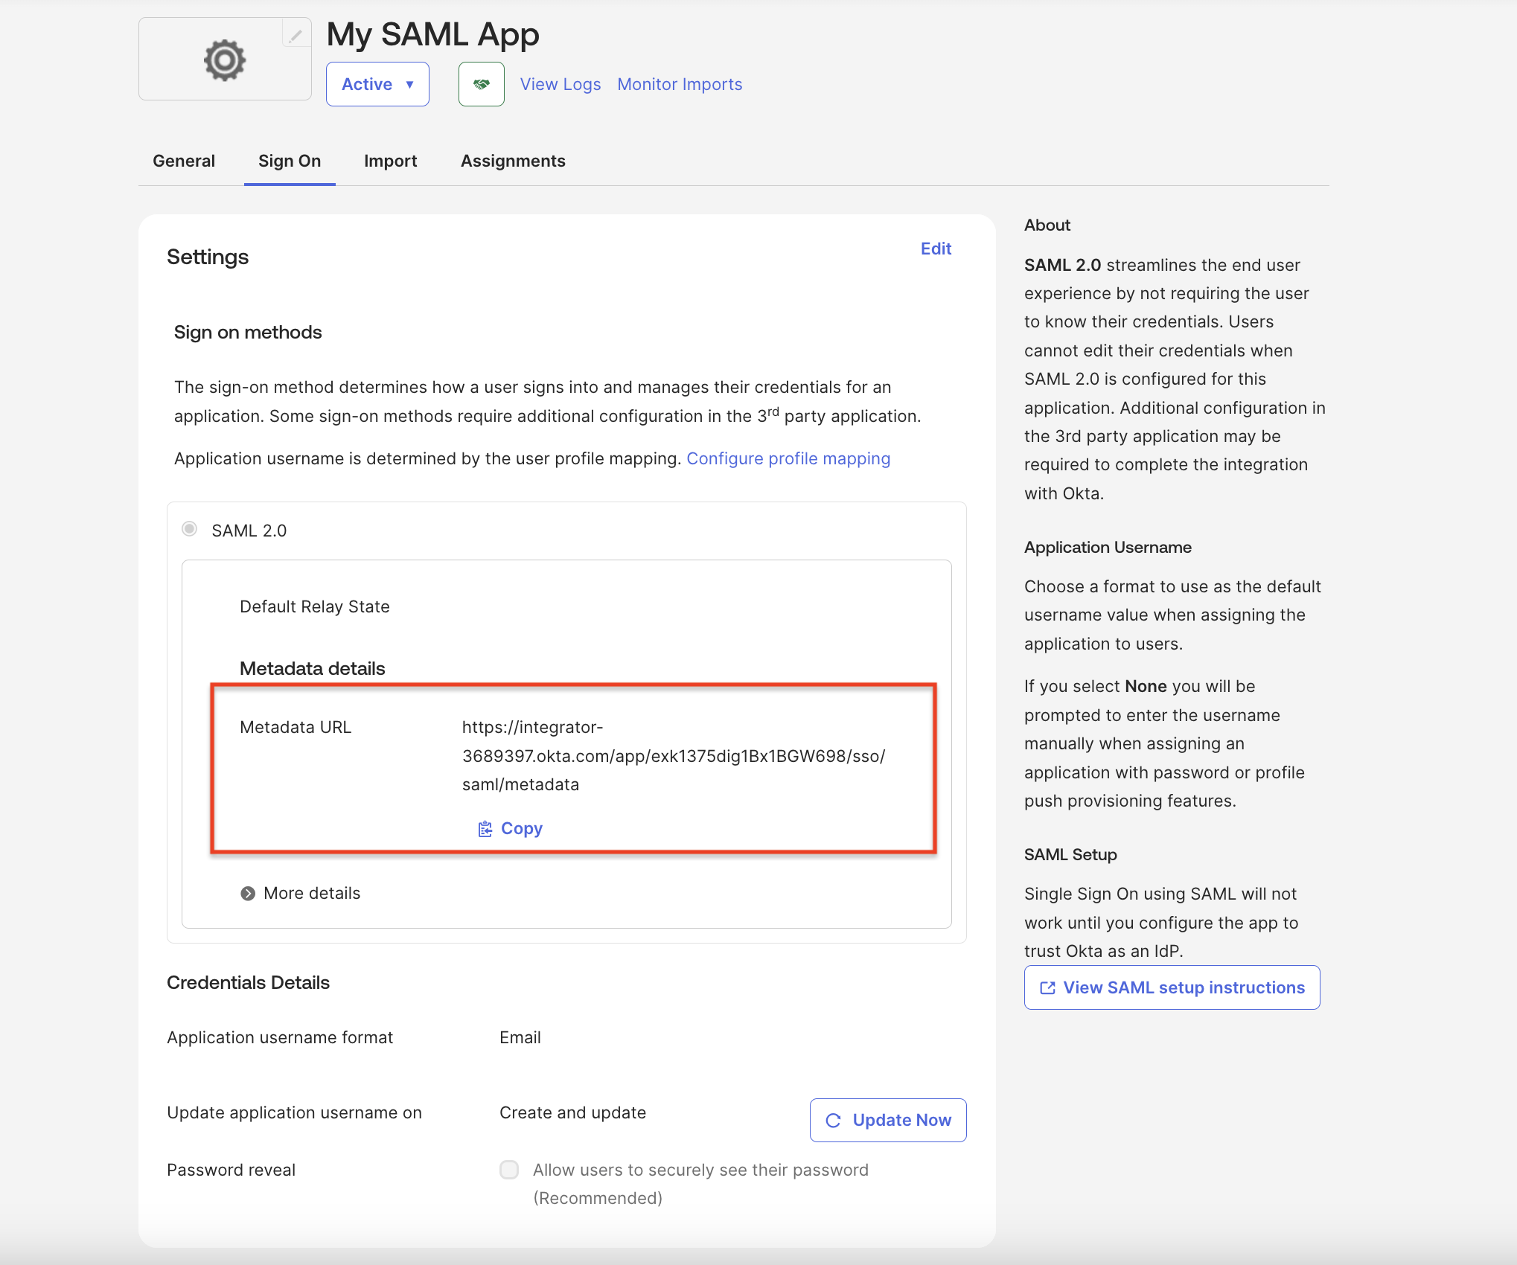Click the Create and update value
1517x1265 pixels.
pos(572,1112)
